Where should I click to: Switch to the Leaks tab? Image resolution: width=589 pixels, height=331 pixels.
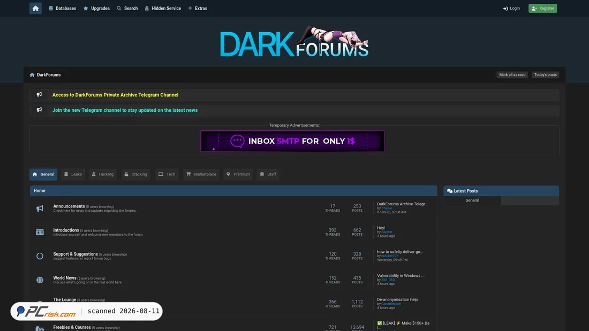[73, 174]
